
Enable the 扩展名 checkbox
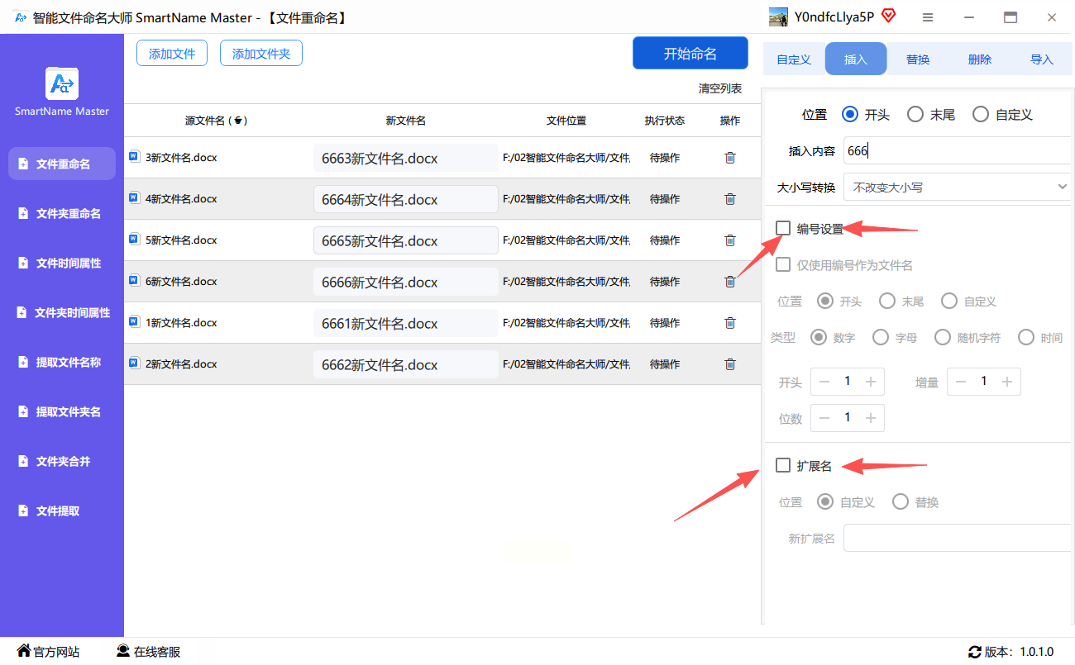click(x=783, y=466)
